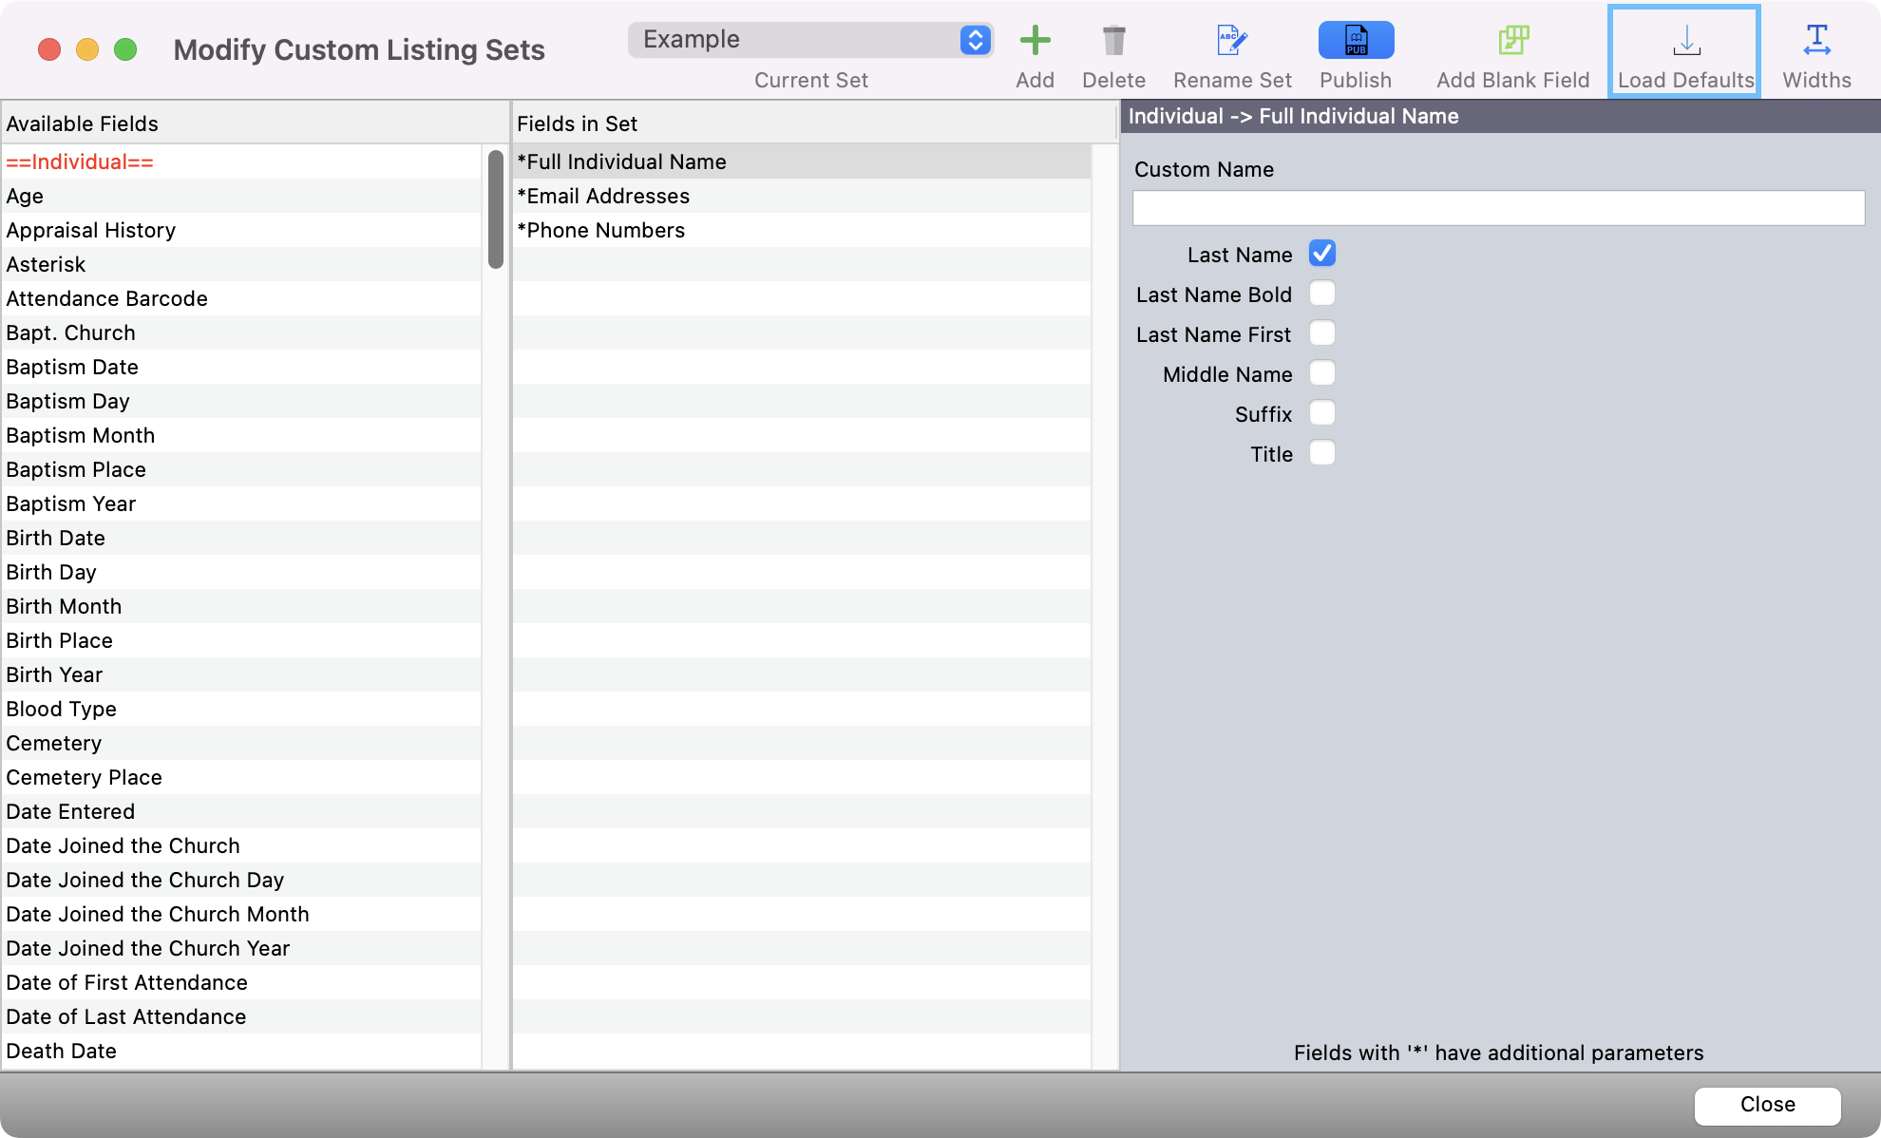Click the blue Publish icon
The image size is (1881, 1138).
point(1356,41)
